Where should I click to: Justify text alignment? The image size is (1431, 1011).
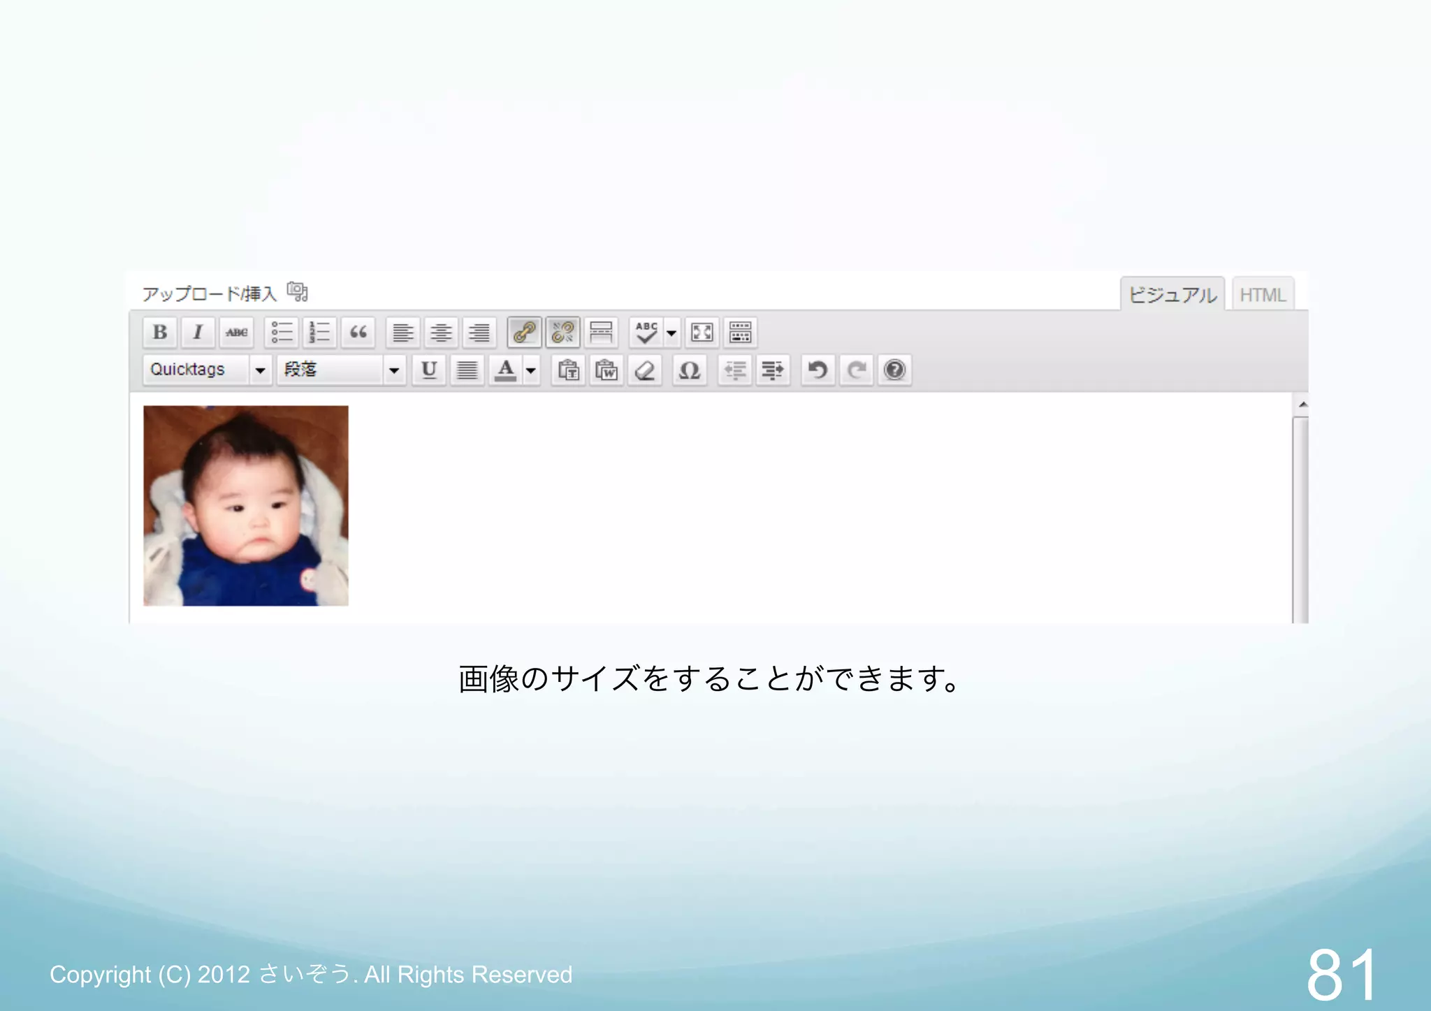tap(467, 370)
